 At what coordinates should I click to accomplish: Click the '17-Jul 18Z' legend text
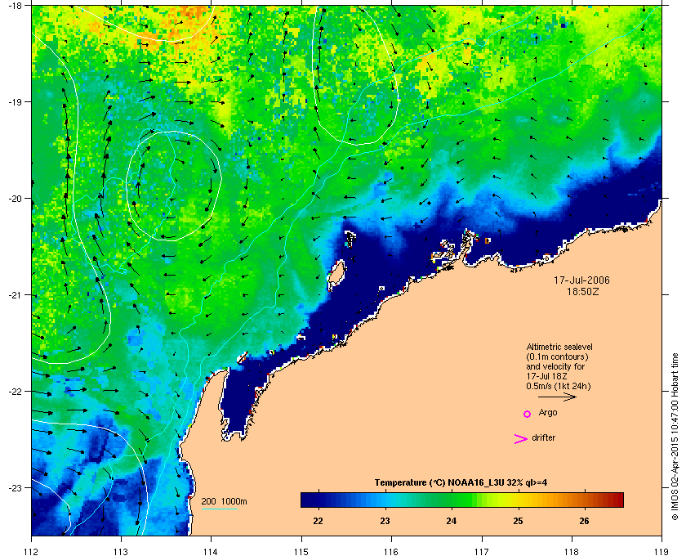(546, 376)
